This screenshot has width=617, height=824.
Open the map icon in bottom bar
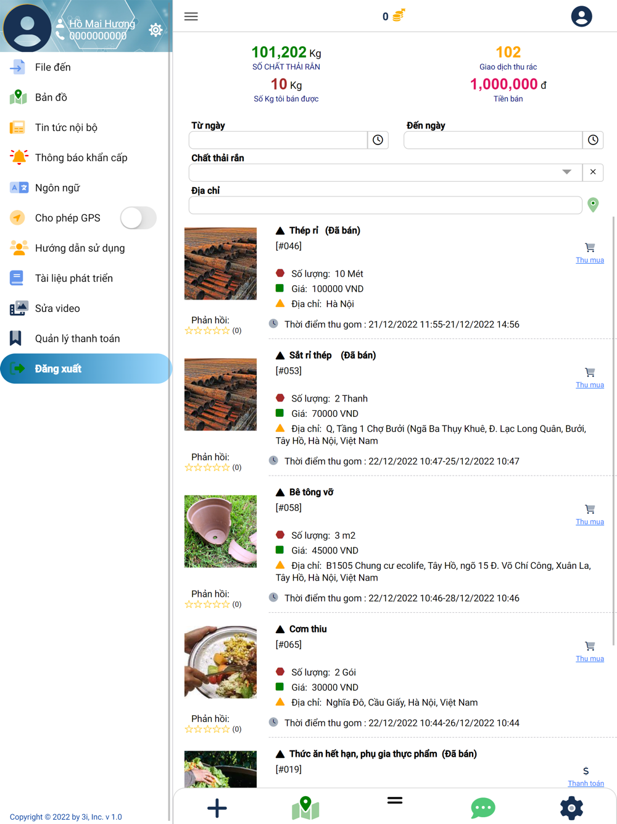305,808
